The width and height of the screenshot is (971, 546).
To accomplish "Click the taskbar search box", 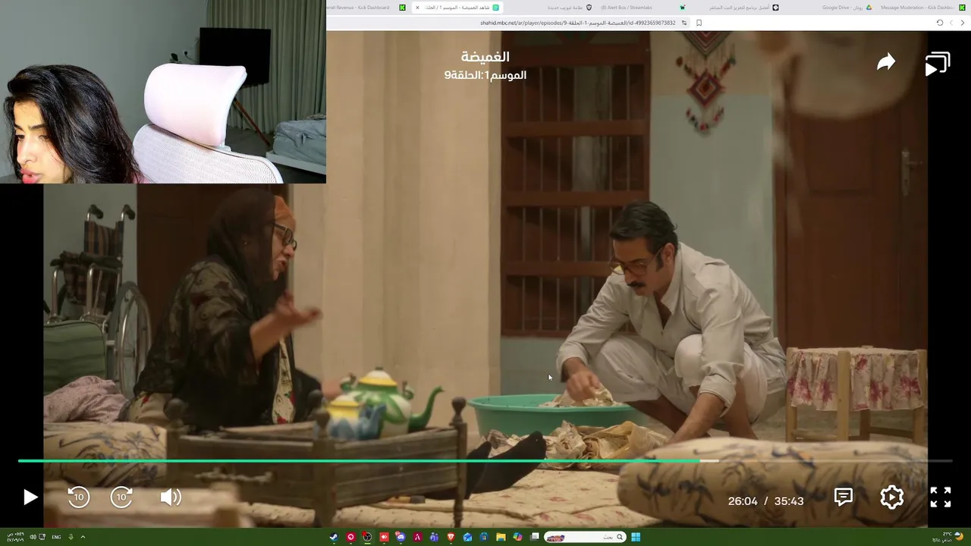I will [585, 537].
